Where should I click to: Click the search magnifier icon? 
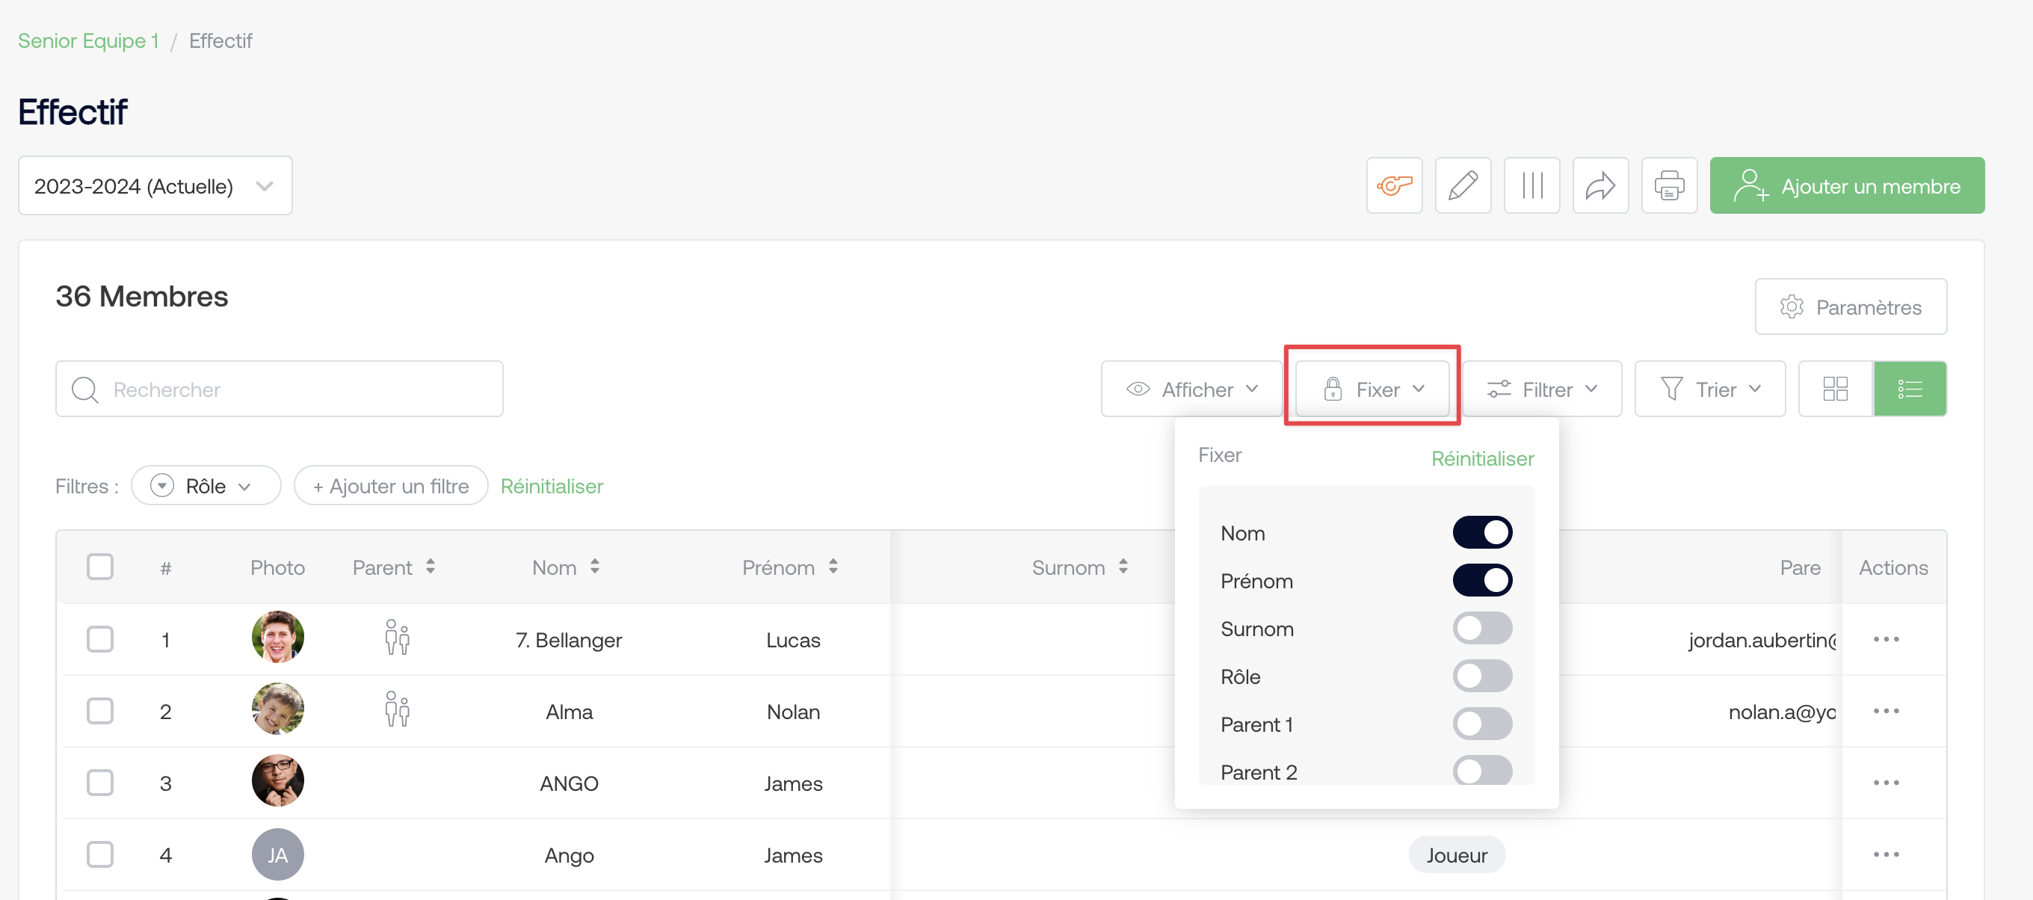(x=84, y=390)
